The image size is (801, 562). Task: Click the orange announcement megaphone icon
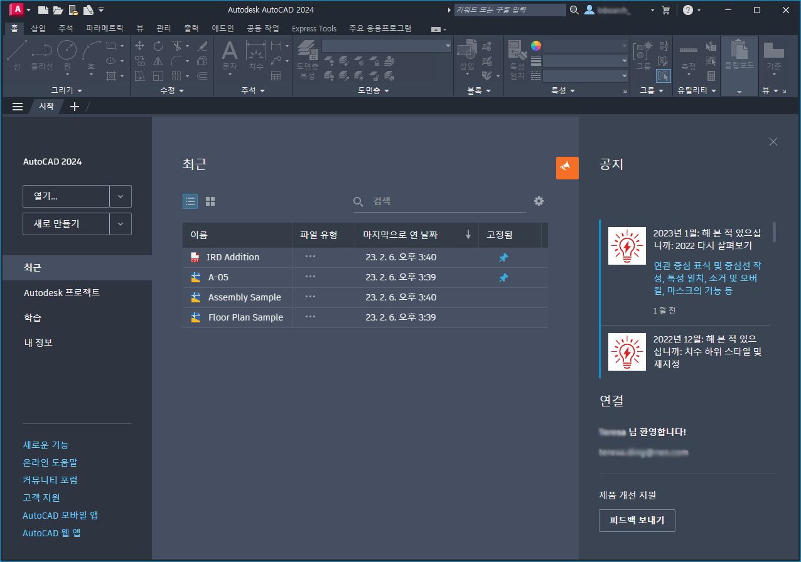tap(567, 168)
